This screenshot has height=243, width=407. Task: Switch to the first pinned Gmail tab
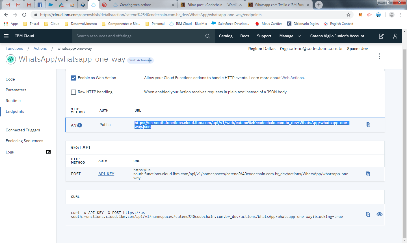point(8,5)
